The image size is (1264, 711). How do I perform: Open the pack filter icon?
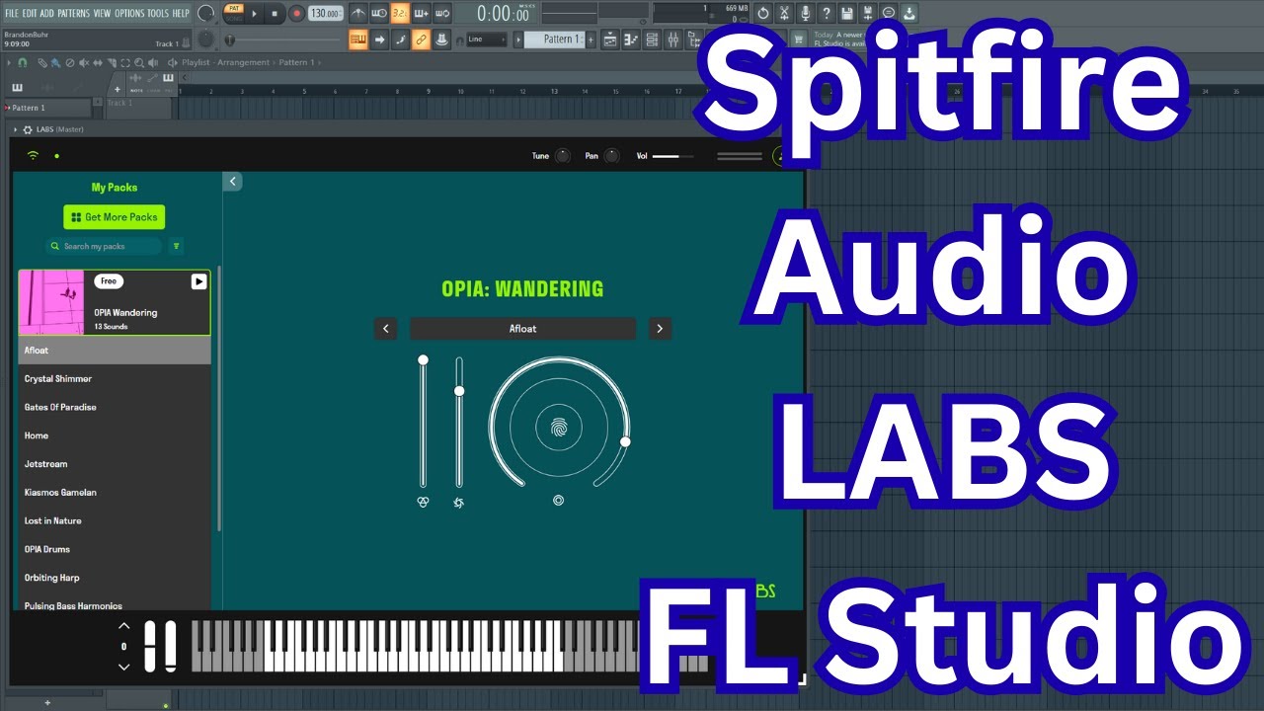click(177, 246)
